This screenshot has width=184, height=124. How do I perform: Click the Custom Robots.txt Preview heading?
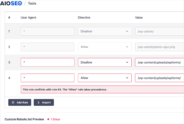pos(24,119)
